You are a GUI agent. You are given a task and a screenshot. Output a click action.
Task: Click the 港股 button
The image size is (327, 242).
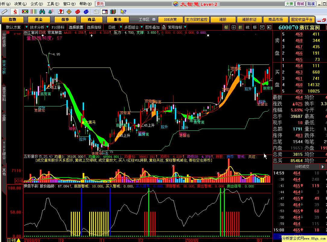[223, 20]
